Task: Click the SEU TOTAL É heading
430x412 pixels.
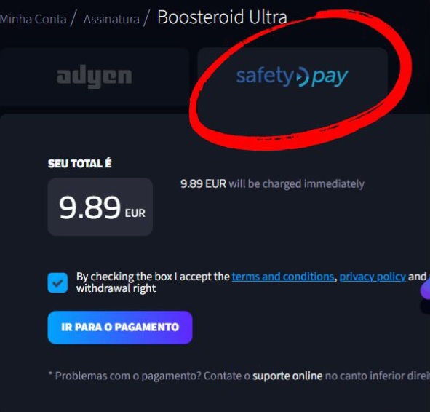Action: 80,164
